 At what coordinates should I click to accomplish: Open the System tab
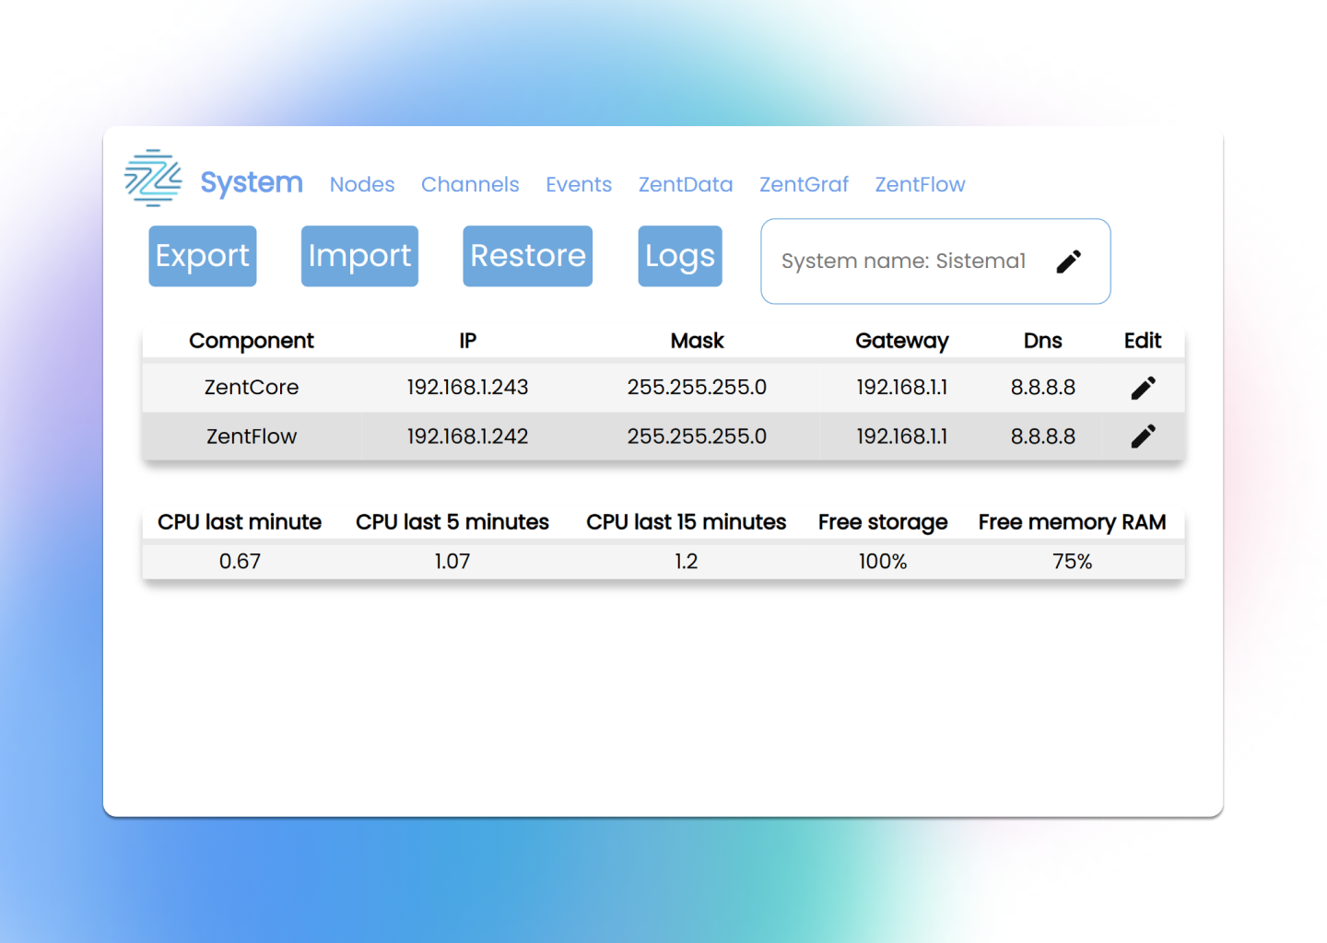click(252, 182)
